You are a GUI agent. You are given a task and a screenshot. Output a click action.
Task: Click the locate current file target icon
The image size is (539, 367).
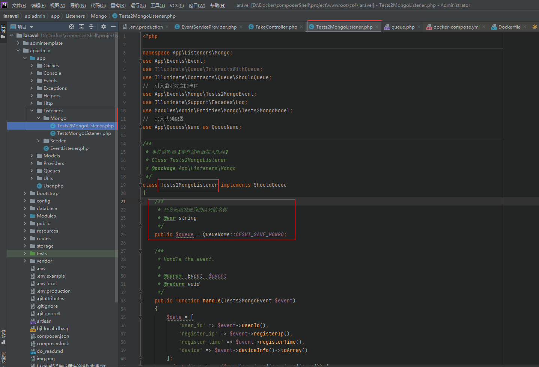point(72,27)
